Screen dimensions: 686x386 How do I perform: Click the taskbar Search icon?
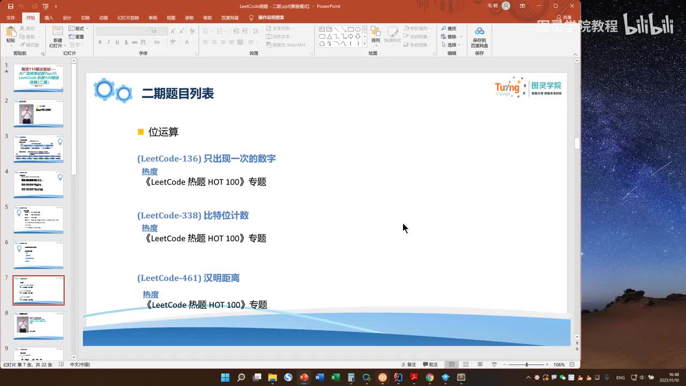241,377
